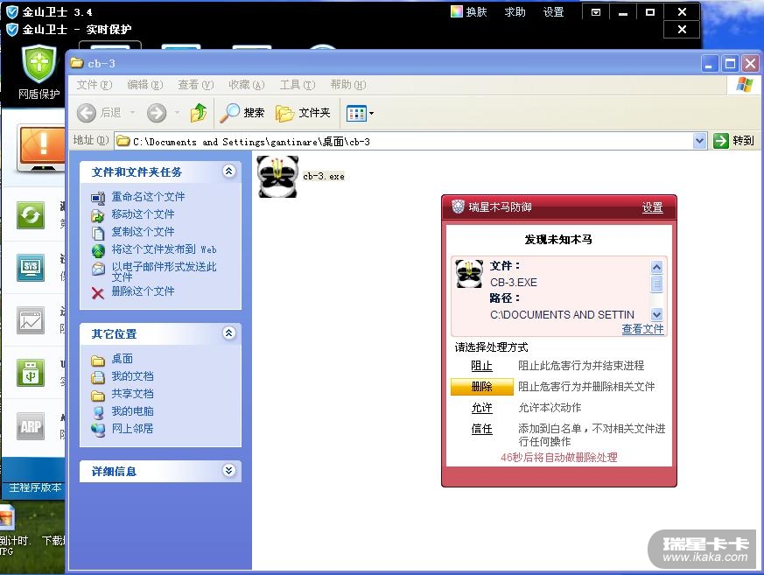Click SYS monitor icon in Kingsoft sidebar
The width and height of the screenshot is (764, 575).
[31, 267]
